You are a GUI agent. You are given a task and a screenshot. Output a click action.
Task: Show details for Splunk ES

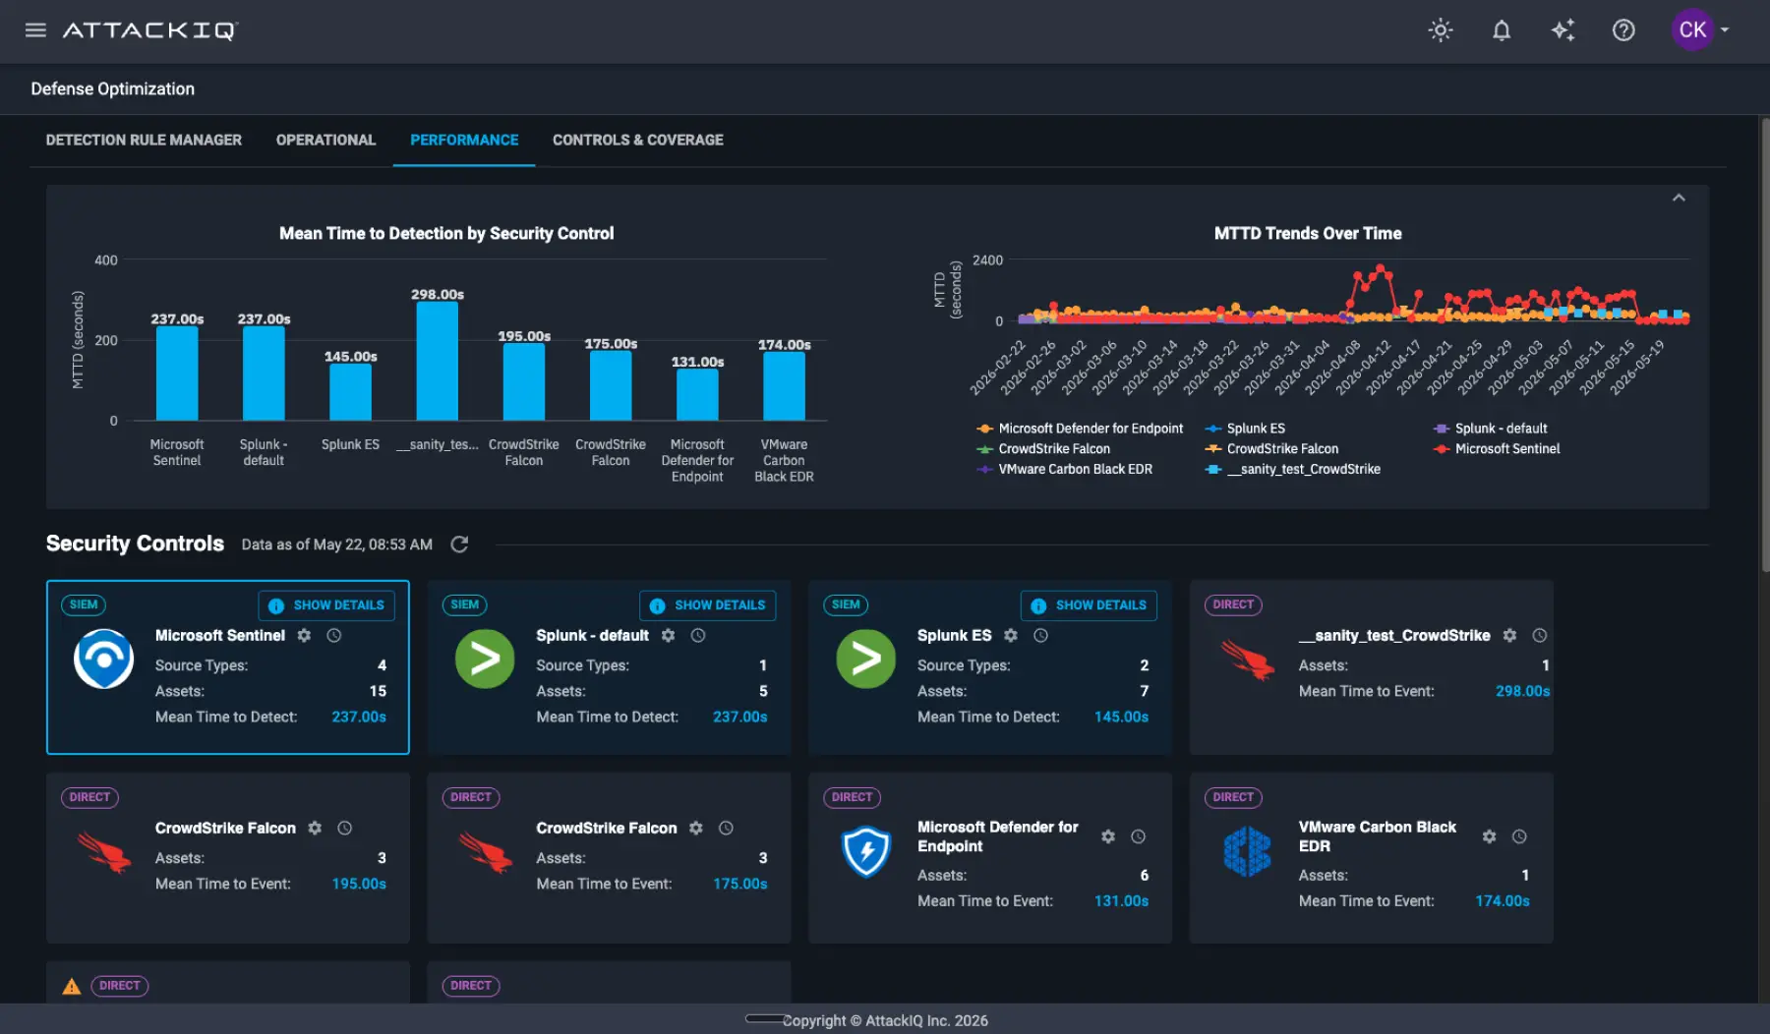click(x=1089, y=605)
